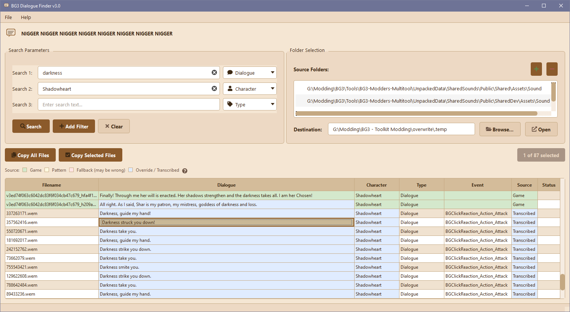Open the Type dropdown for Search 3

(250, 104)
